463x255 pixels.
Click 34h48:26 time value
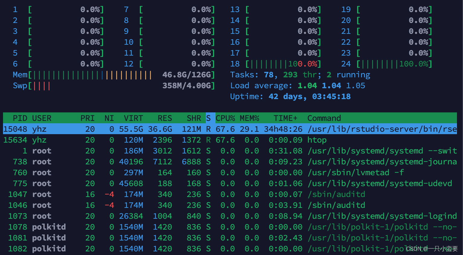tap(283, 129)
